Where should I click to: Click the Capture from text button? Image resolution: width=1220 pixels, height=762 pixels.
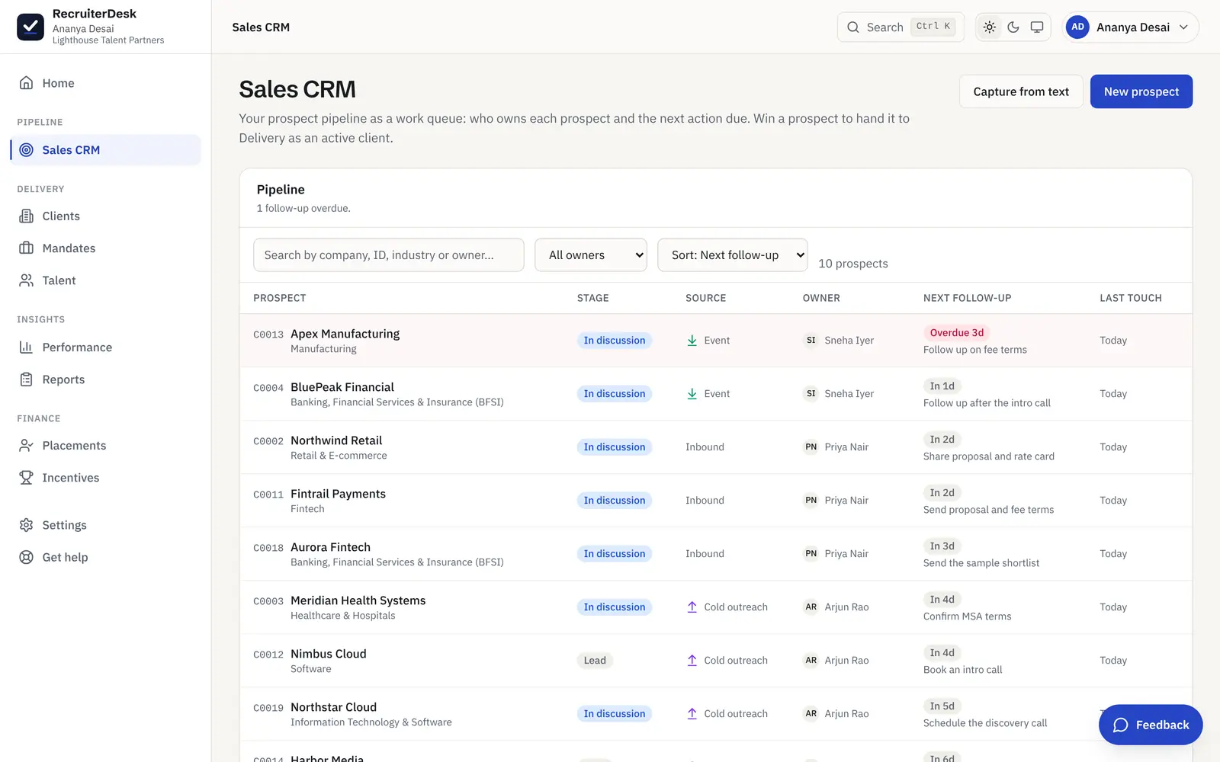coord(1021,91)
